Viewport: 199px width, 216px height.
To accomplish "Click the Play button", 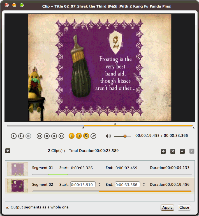I will [x=14, y=136].
